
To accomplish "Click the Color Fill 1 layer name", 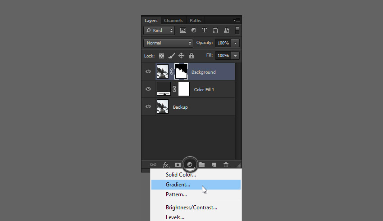I will (x=204, y=90).
